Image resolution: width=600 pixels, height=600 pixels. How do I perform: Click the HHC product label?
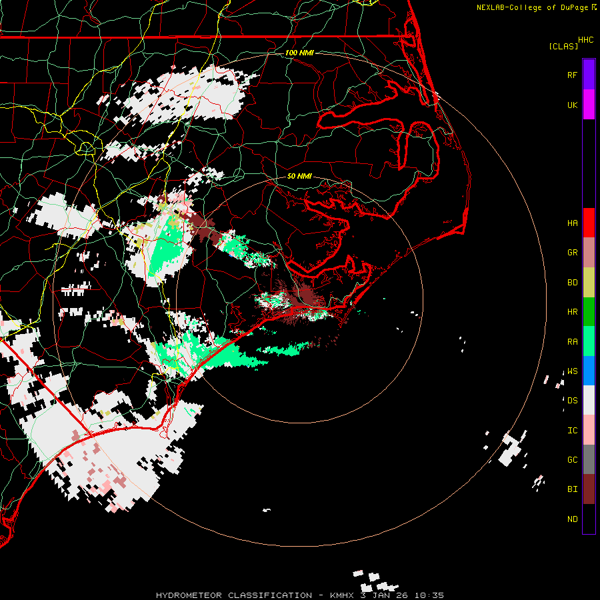(586, 40)
